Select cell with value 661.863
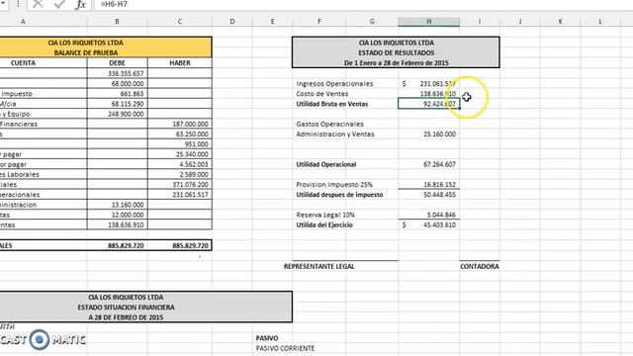 pyautogui.click(x=117, y=94)
